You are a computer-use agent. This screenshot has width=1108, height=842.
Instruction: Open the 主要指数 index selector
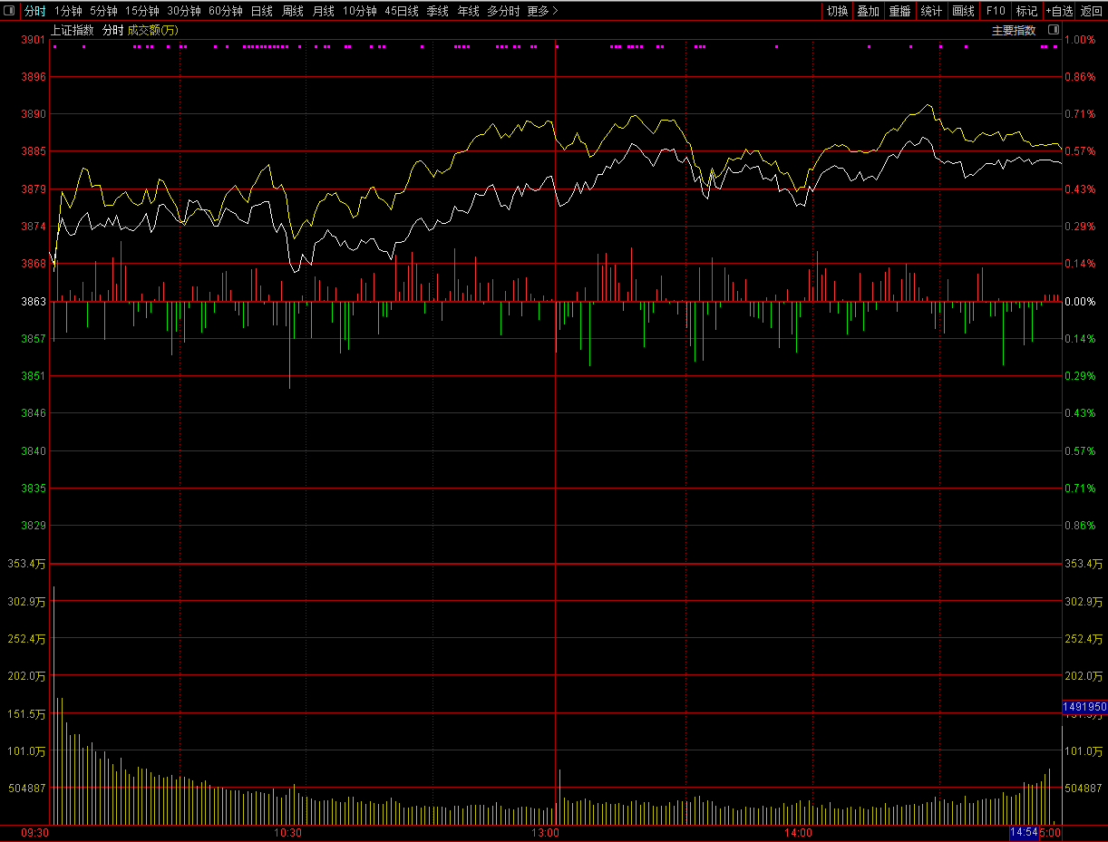tap(1013, 30)
